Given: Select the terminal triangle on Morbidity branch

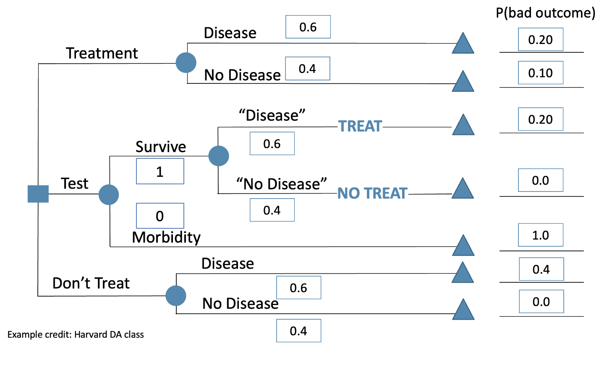Looking at the screenshot, I should click(x=463, y=247).
